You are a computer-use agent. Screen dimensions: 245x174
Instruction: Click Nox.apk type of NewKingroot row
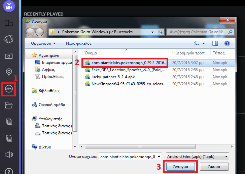click(x=220, y=84)
